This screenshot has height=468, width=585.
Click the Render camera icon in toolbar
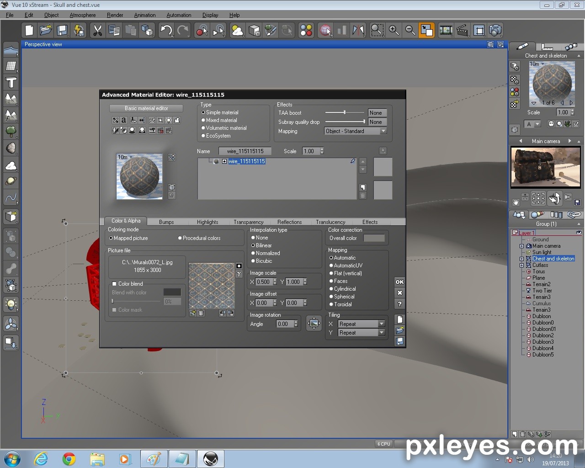[495, 31]
